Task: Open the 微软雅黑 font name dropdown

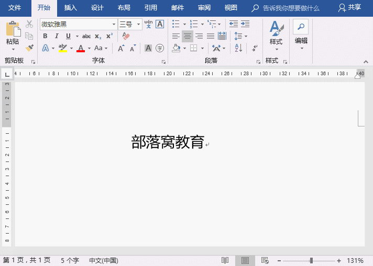Action: [114, 25]
